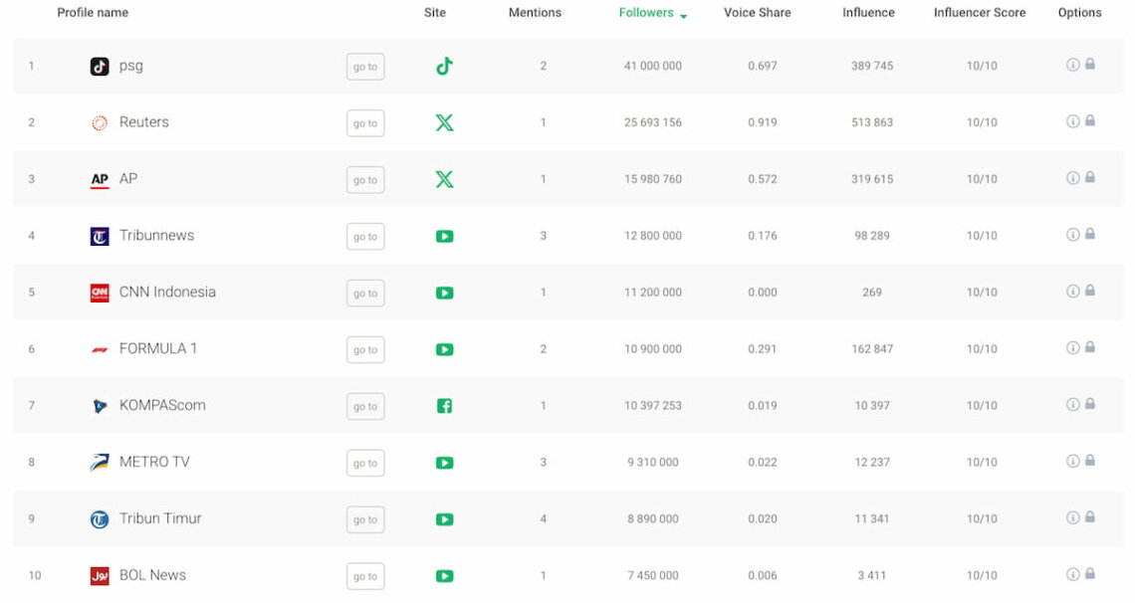Click 'go to' button for psg
1135x603 pixels.
click(365, 67)
